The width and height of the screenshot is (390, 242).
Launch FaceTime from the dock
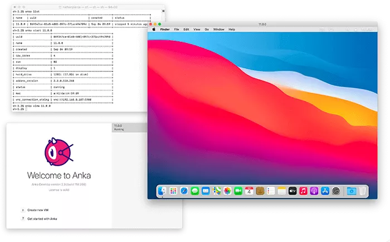point(238,191)
